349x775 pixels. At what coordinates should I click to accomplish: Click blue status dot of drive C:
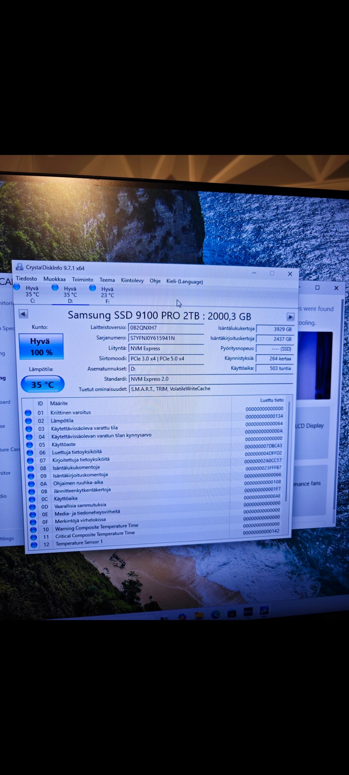pyautogui.click(x=17, y=287)
